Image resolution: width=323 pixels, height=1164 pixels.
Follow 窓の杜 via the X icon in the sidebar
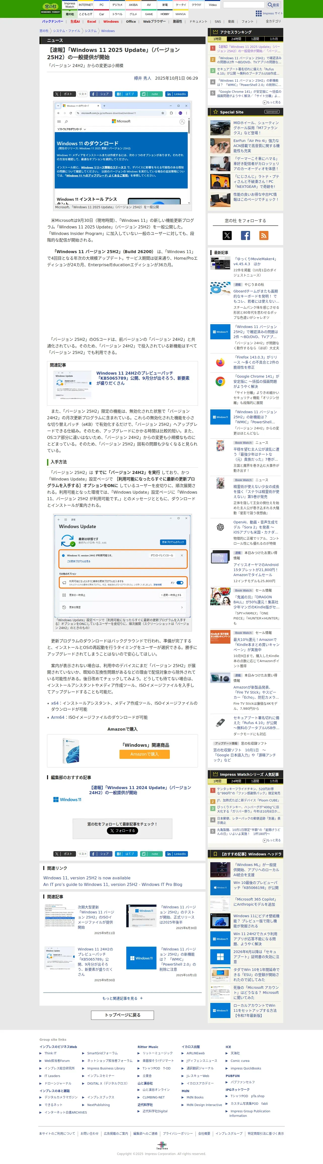click(x=227, y=235)
